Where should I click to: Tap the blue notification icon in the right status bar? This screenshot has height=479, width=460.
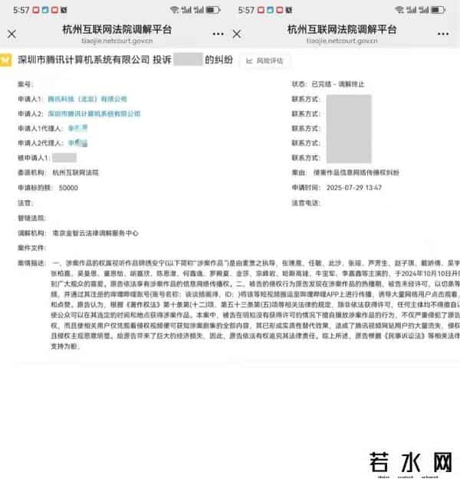click(270, 10)
